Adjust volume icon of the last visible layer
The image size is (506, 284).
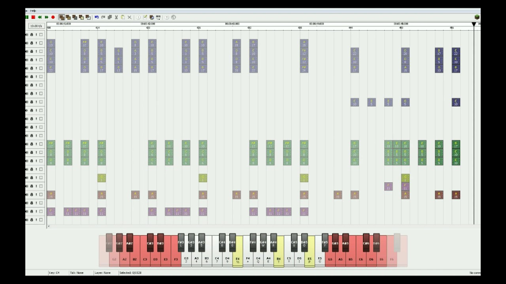point(27,220)
